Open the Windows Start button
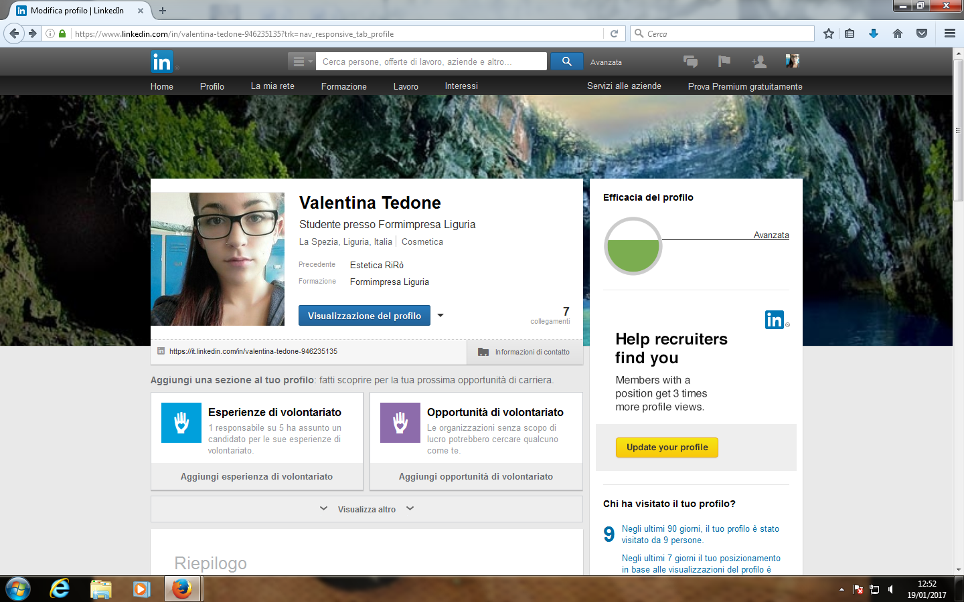This screenshot has width=964, height=602. click(x=17, y=589)
